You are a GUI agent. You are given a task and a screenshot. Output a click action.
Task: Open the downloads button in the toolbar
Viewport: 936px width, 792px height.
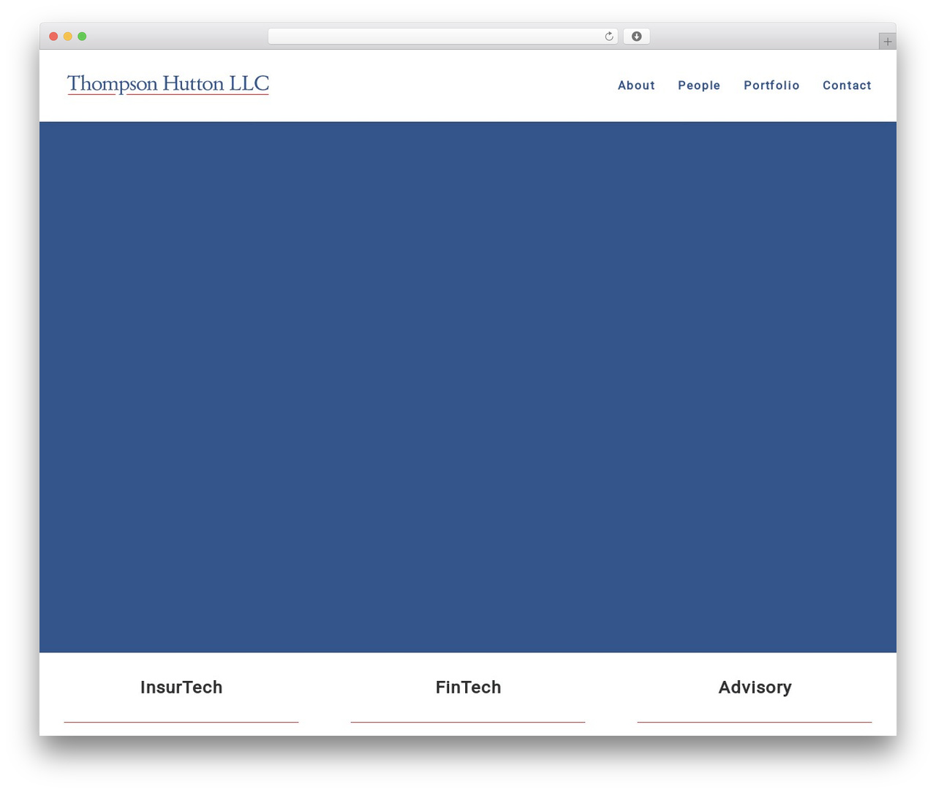[x=636, y=37]
